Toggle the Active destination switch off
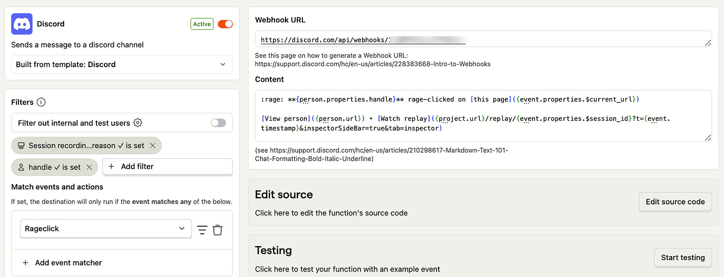The width and height of the screenshot is (724, 277). [x=225, y=24]
